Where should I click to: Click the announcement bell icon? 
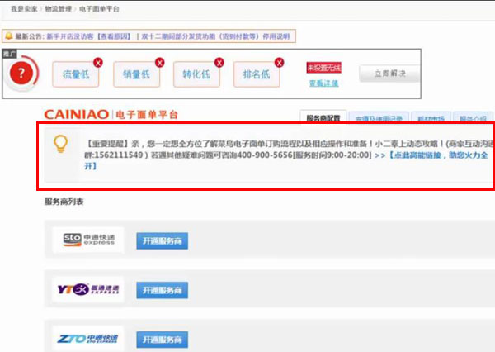[x=9, y=36]
